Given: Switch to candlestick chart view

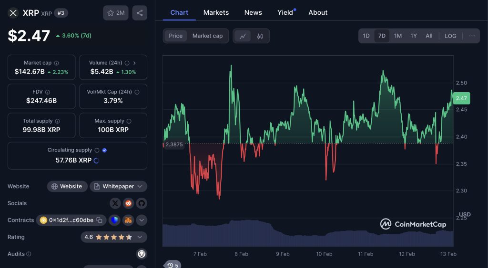Looking at the screenshot, I should pyautogui.click(x=260, y=36).
